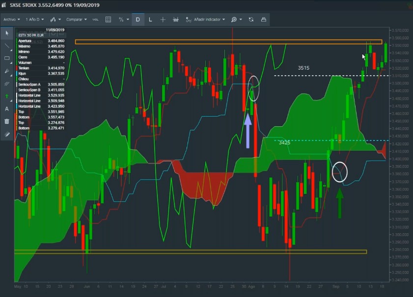
Task: Print the chart with printer icon
Action: click(263, 20)
